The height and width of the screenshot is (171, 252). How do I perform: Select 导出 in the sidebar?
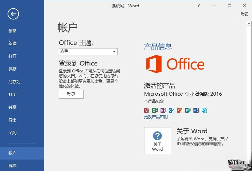13,120
